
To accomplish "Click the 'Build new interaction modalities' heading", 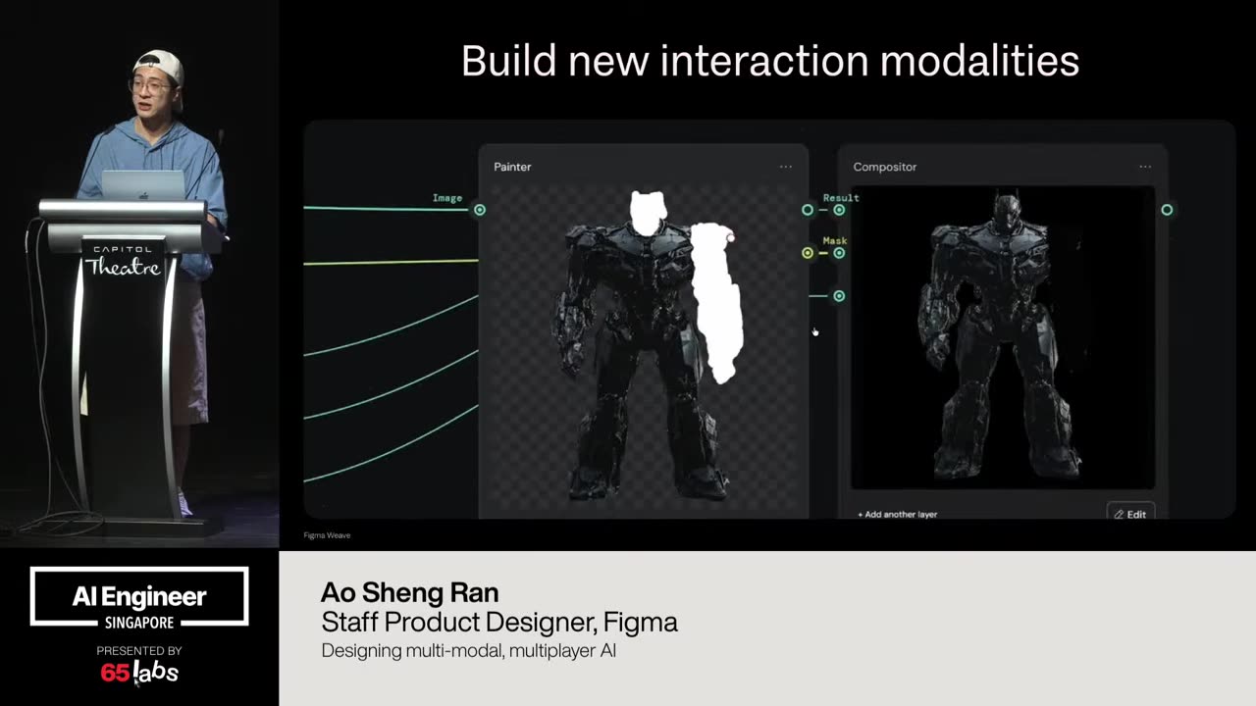I will point(770,61).
